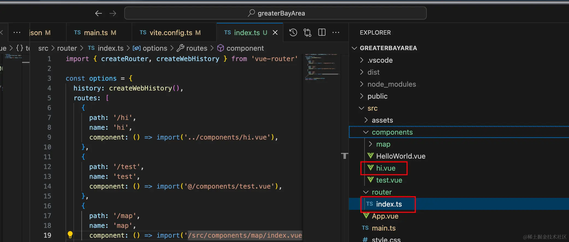This screenshot has height=242, width=569.
Task: Close the index.ts tab
Action: pos(275,32)
